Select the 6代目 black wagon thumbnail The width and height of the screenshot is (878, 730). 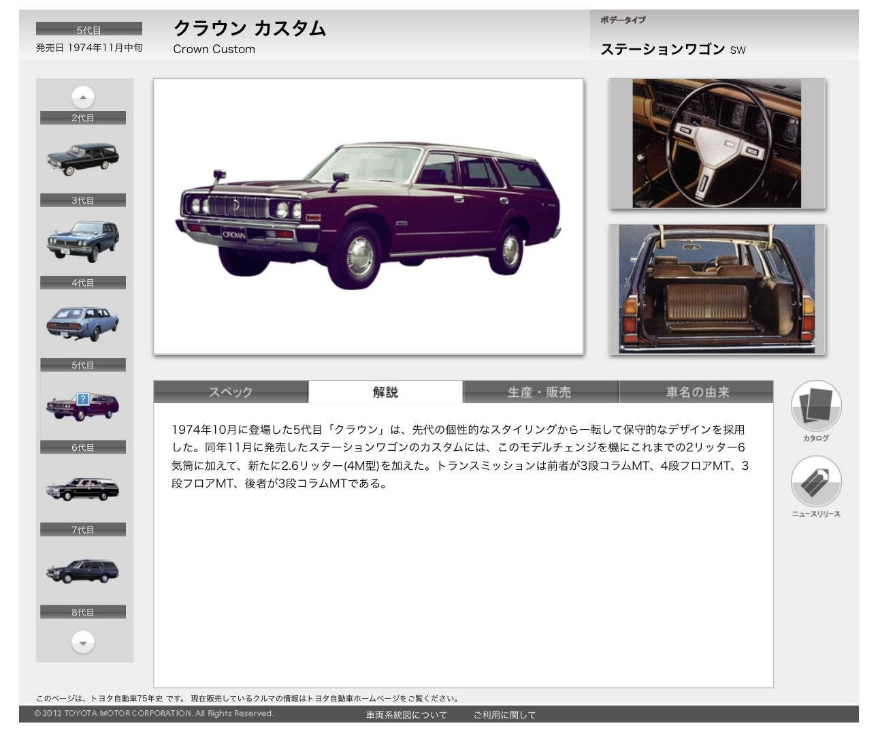point(83,488)
